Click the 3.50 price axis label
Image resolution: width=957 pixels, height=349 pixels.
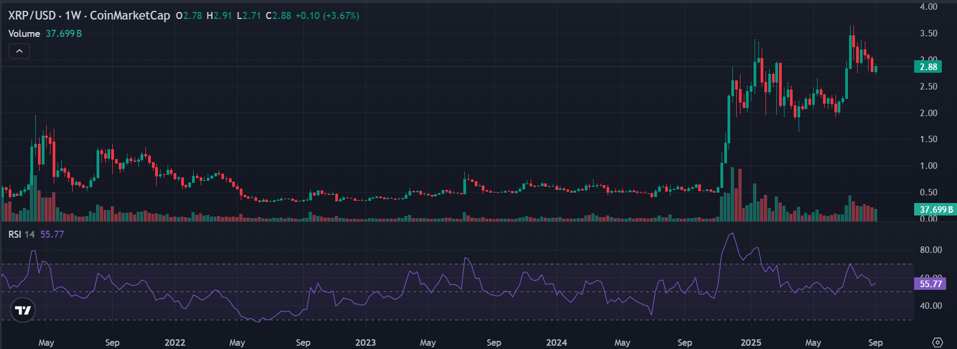[x=929, y=34]
